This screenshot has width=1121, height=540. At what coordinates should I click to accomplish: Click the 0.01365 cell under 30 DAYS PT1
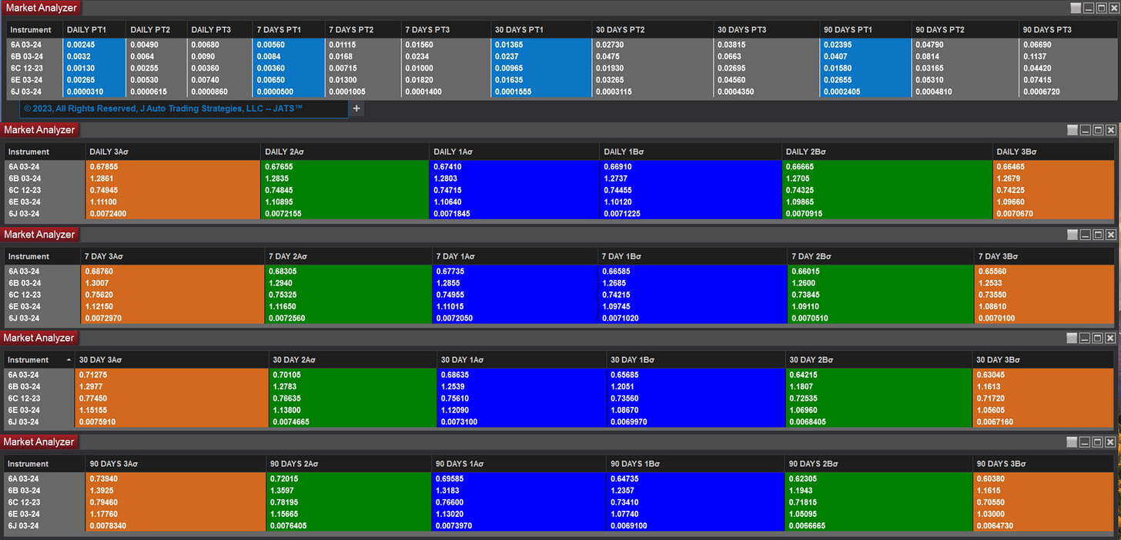[x=541, y=45]
